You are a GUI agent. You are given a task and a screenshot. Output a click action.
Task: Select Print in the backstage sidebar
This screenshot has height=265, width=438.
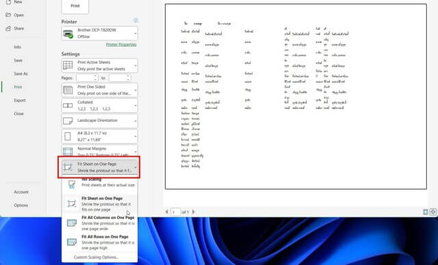(x=18, y=87)
